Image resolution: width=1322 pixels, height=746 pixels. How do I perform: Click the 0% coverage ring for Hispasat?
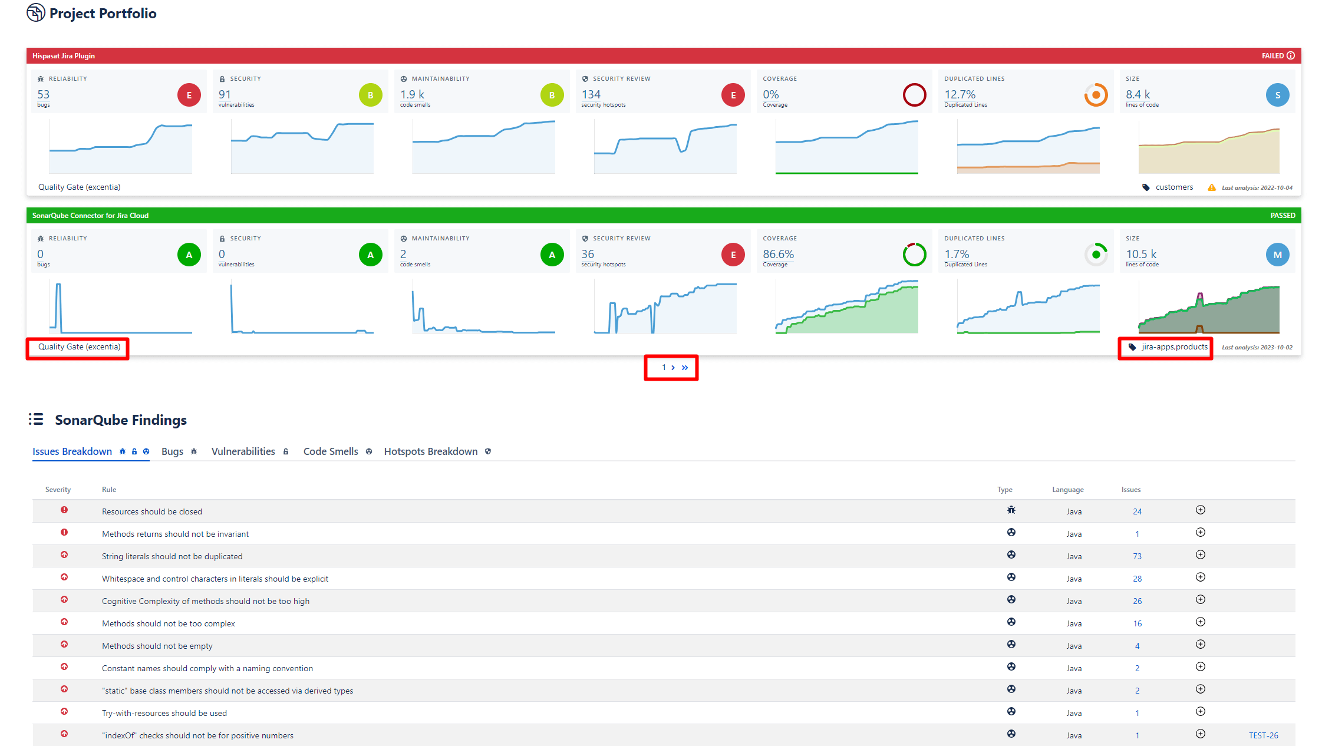click(915, 95)
